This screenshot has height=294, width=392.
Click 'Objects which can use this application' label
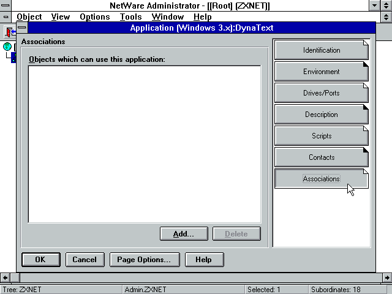click(97, 59)
